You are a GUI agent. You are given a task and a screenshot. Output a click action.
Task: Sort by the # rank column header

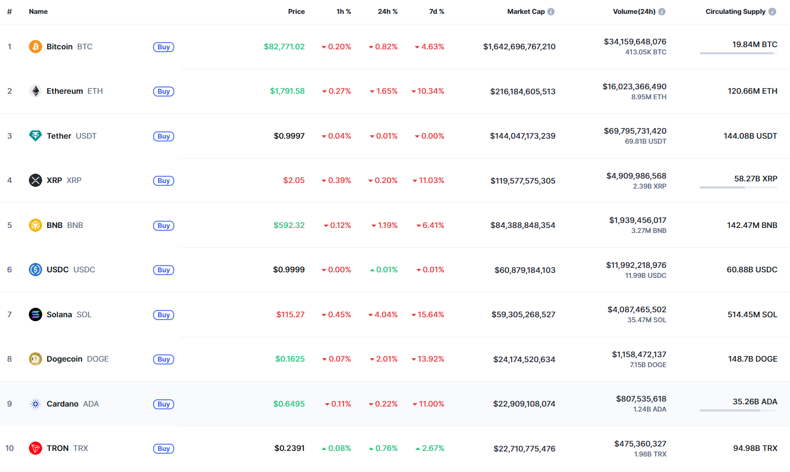(x=9, y=12)
